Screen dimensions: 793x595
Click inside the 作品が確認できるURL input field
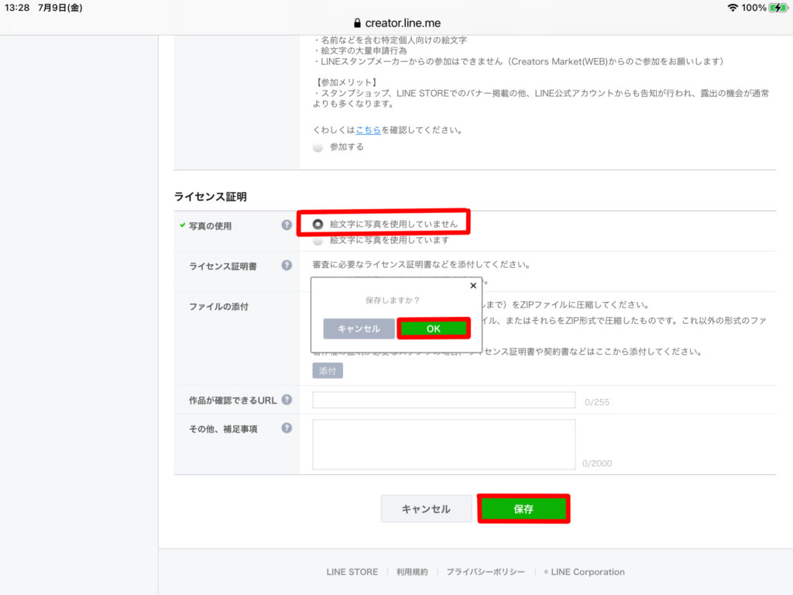(443, 399)
